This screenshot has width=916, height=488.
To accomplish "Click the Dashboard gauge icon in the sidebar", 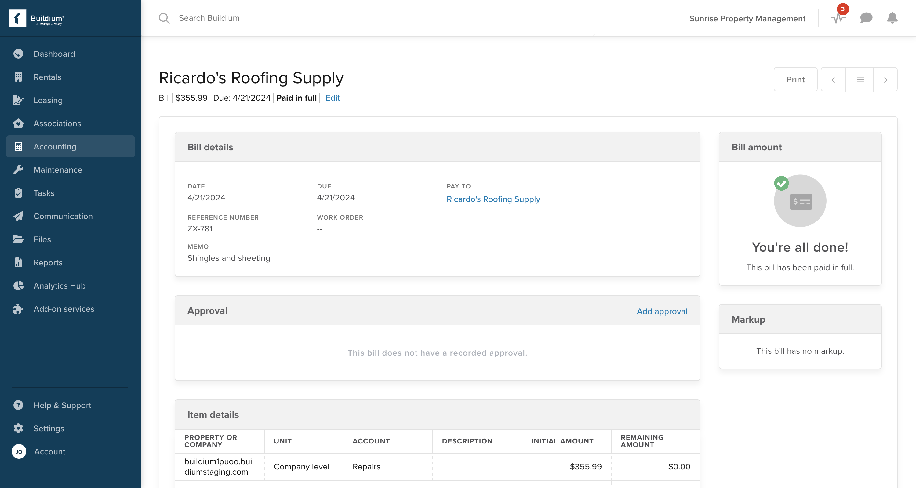I will [x=18, y=54].
